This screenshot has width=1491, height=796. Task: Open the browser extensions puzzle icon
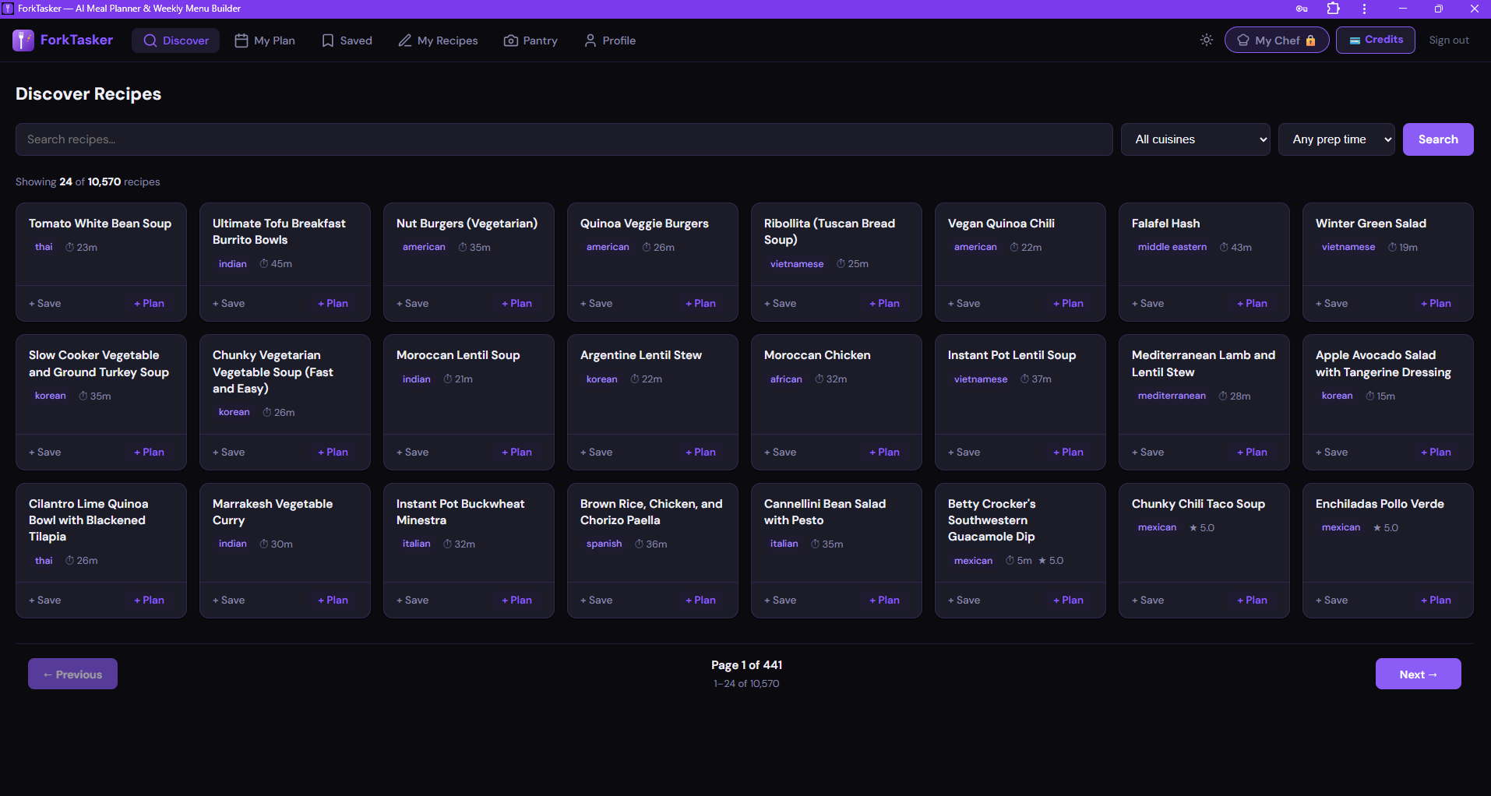point(1333,9)
